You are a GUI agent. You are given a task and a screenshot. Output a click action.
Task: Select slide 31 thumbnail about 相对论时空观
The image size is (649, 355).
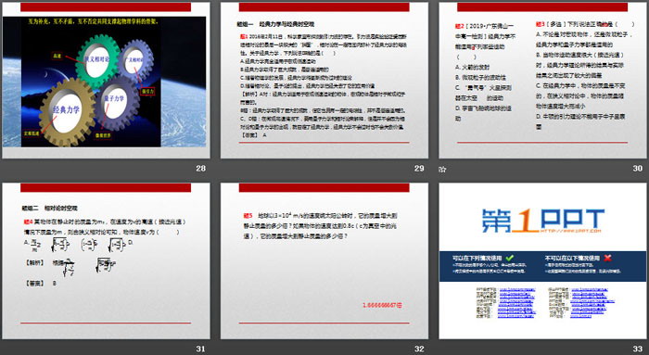click(106, 261)
